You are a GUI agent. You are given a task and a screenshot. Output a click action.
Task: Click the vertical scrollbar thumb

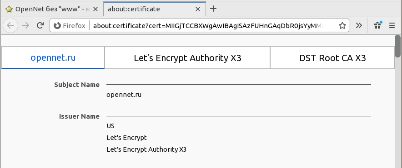[397, 46]
